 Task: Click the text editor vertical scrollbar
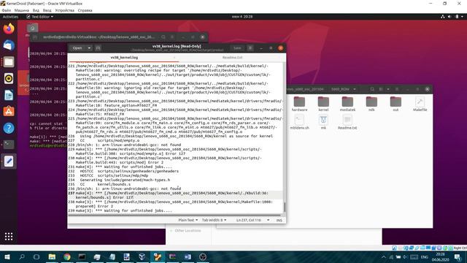click(x=285, y=207)
